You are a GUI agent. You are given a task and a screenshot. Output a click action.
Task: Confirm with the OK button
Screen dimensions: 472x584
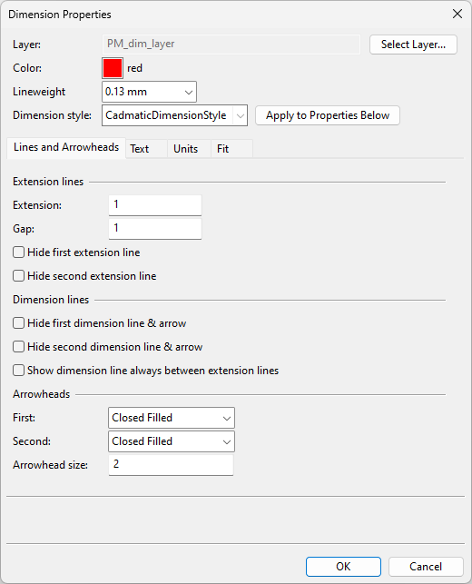343,567
